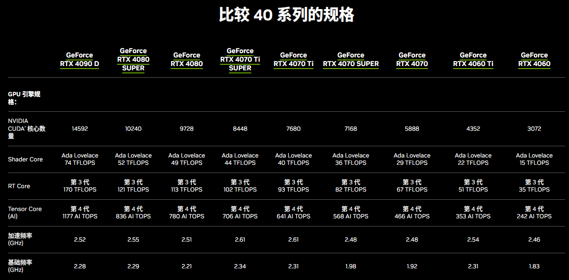Open the GeForce RTX 4060 Ti link
The height and width of the screenshot is (280, 569).
pyautogui.click(x=473, y=60)
